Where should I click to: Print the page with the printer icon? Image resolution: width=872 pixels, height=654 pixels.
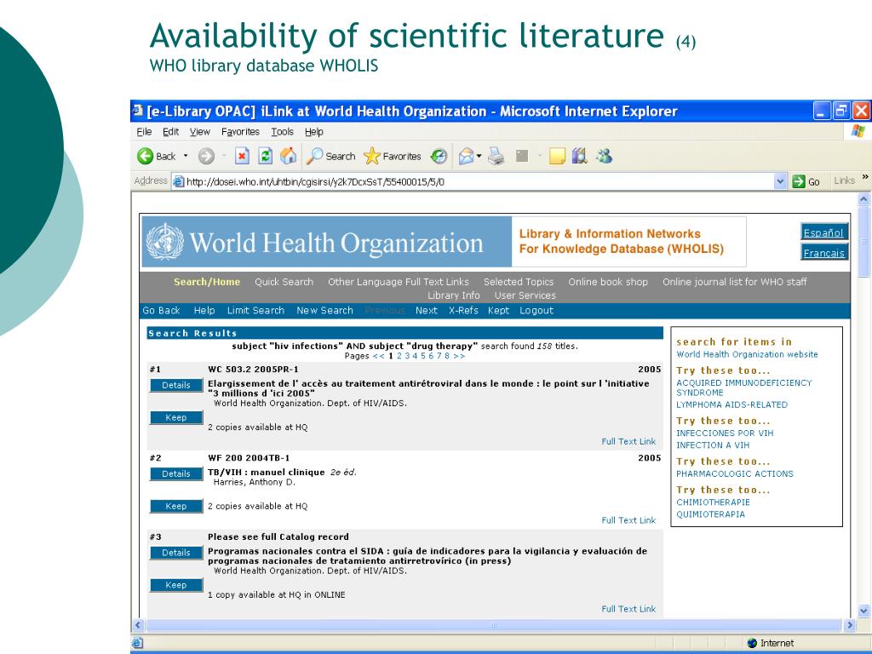[x=496, y=157]
